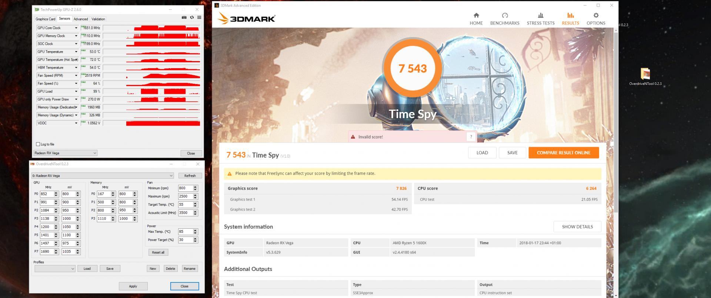The height and width of the screenshot is (298, 711).
Task: Adjust Acoustic Limit MHz stepper
Action: (x=195, y=213)
